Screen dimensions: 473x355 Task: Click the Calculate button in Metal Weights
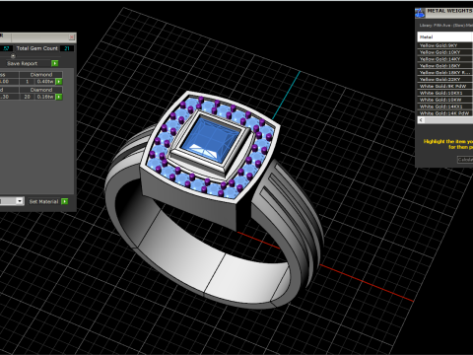pos(465,160)
